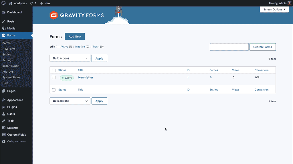Image resolution: width=293 pixels, height=164 pixels.
Task: Select the Posts pushpin icon in sidebar
Action: coord(4,21)
